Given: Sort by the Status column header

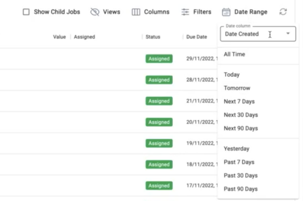Looking at the screenshot, I should coord(153,37).
